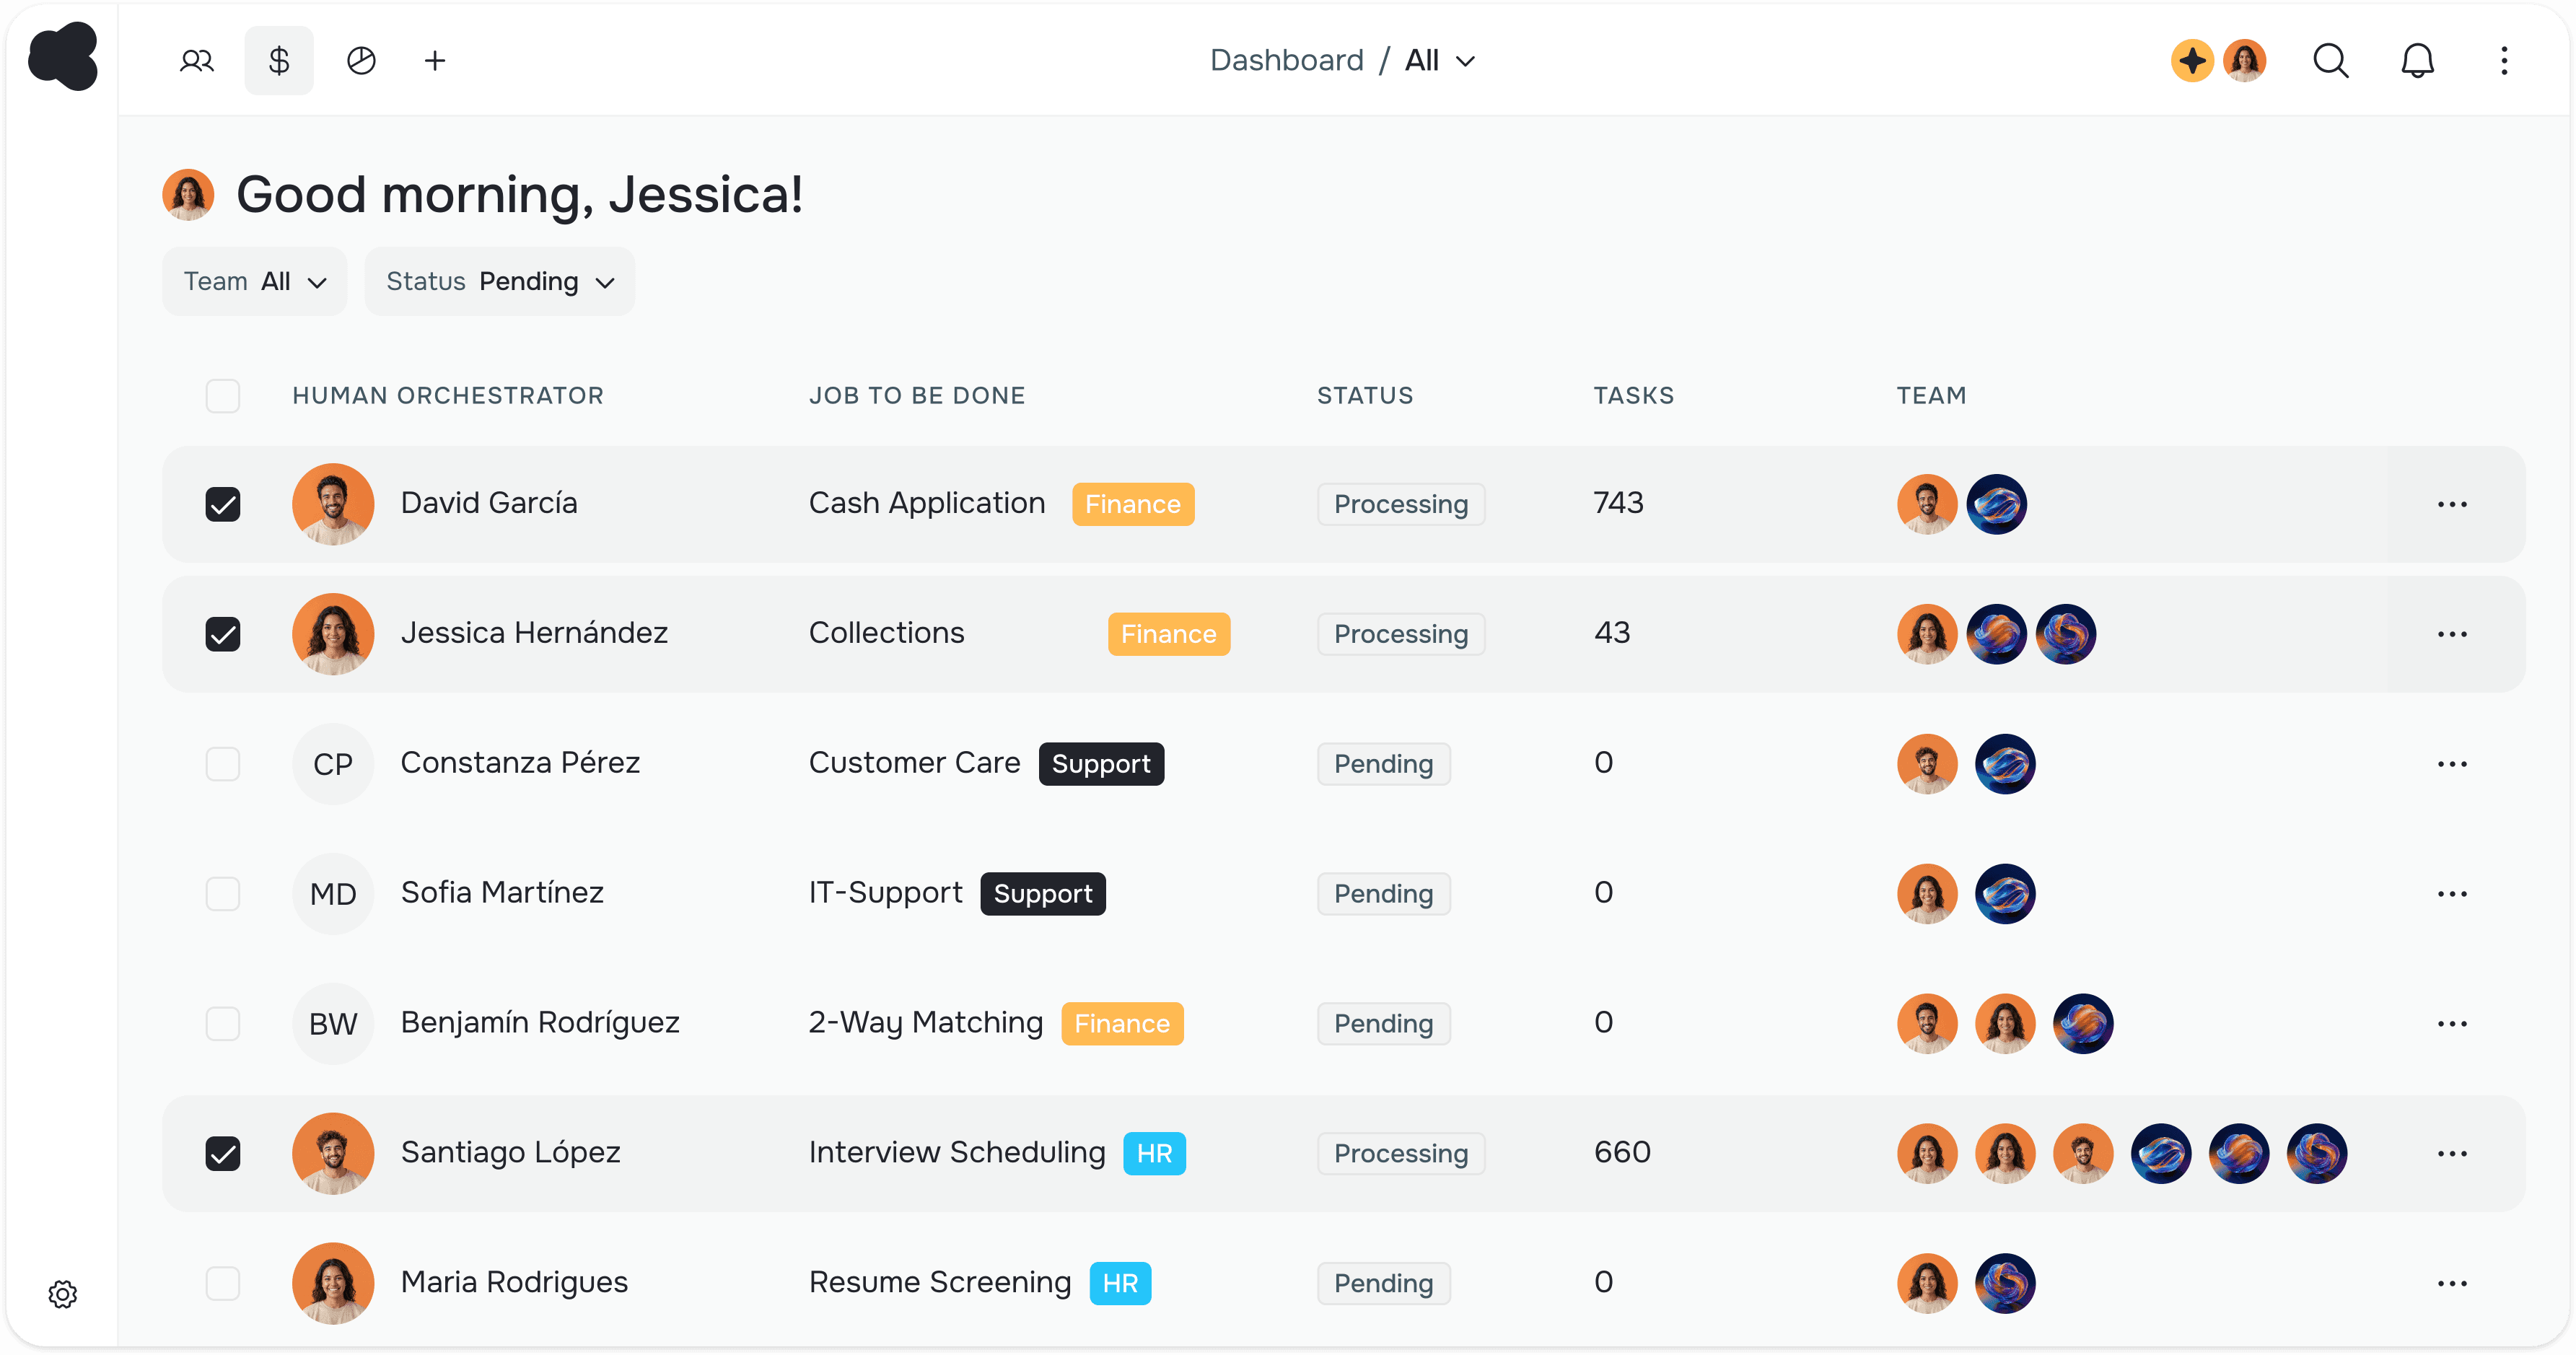Screen dimensions: 2576x1355
Task: Open settings gear in sidebar
Action: (x=62, y=1294)
